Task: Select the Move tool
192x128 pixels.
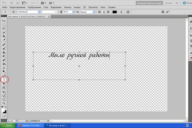Action: (x=4, y=21)
